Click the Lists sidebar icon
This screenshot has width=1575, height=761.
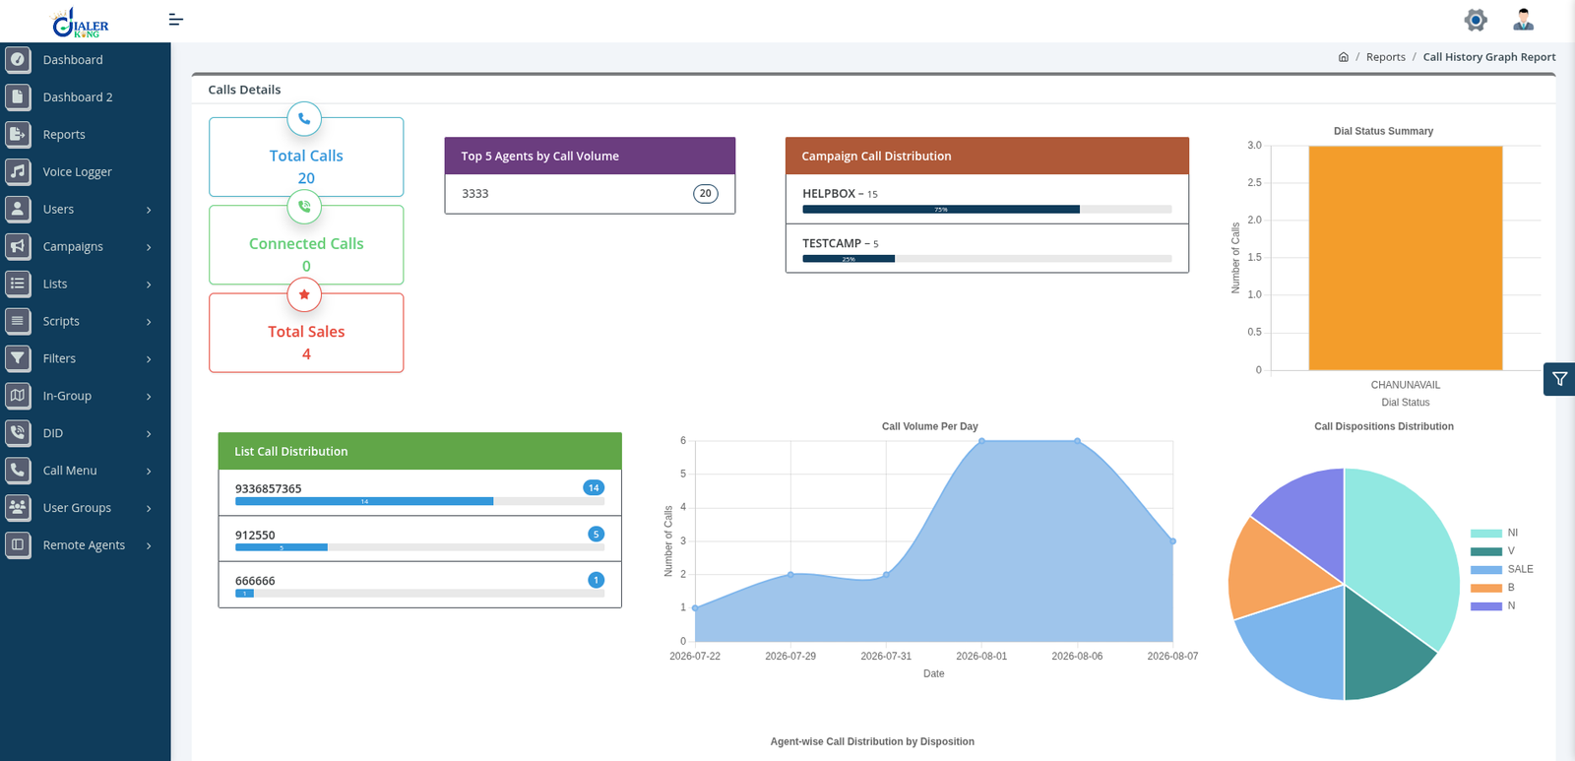click(x=18, y=285)
